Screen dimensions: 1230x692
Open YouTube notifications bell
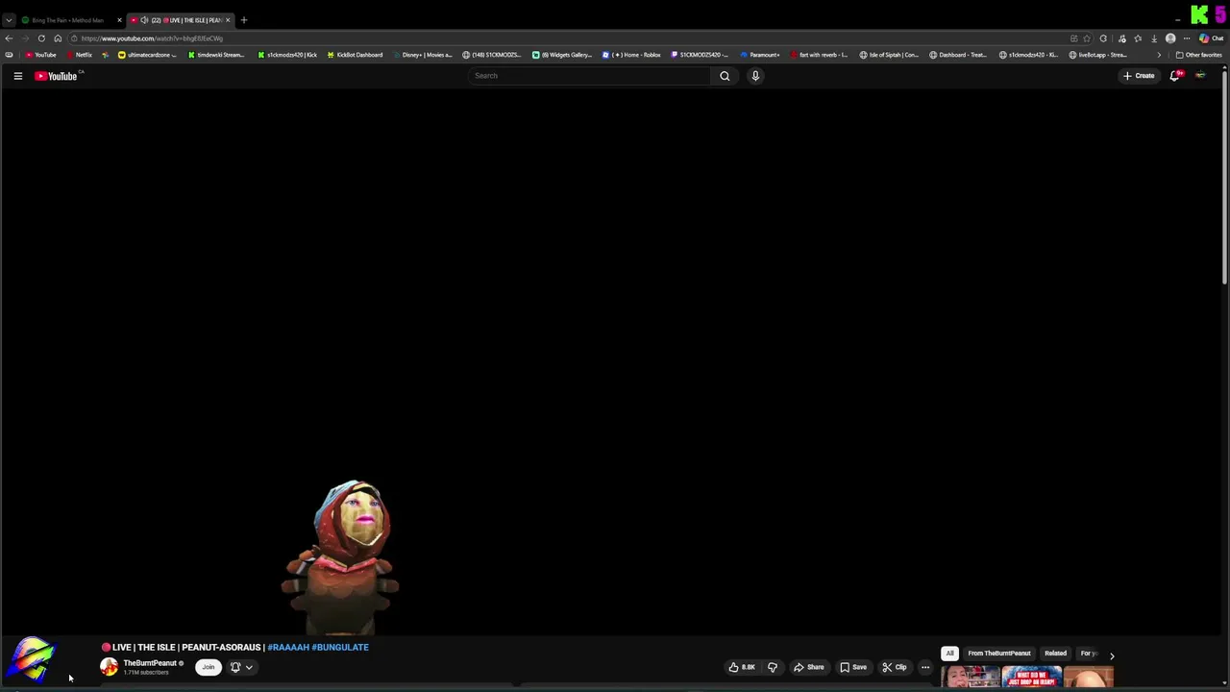(x=1174, y=76)
